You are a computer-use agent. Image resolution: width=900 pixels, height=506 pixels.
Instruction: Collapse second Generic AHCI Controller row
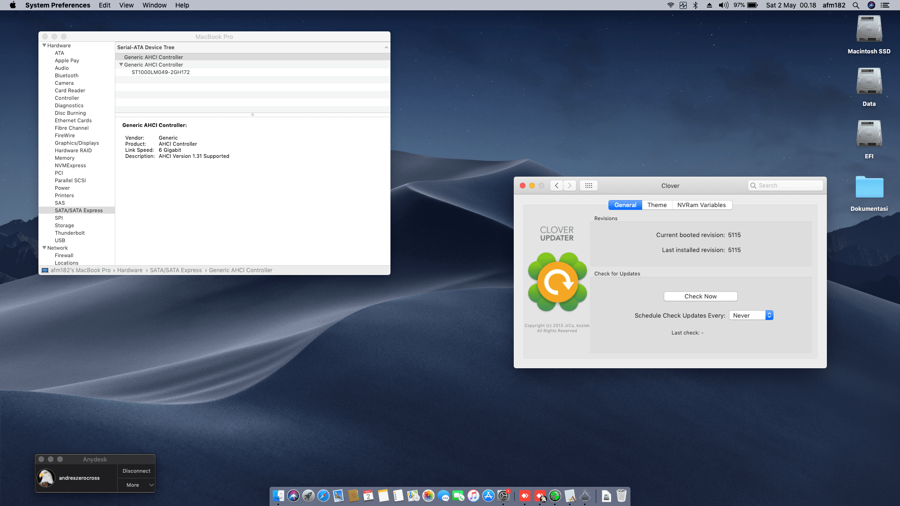[121, 65]
